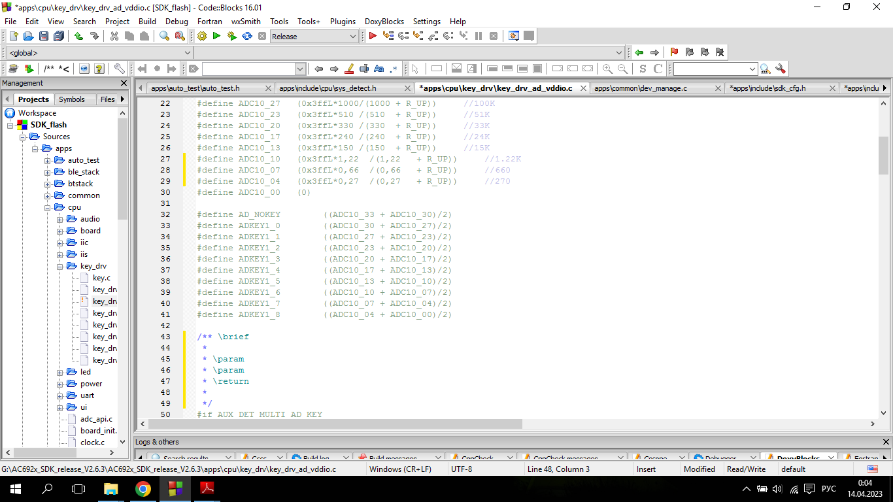The image size is (893, 502).
Task: Run the project with the green play icon
Action: tap(216, 36)
